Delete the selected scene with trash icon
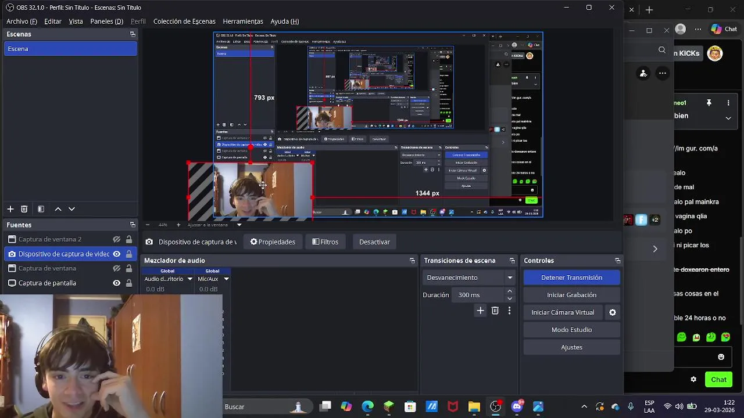This screenshot has height=418, width=744. [24, 209]
